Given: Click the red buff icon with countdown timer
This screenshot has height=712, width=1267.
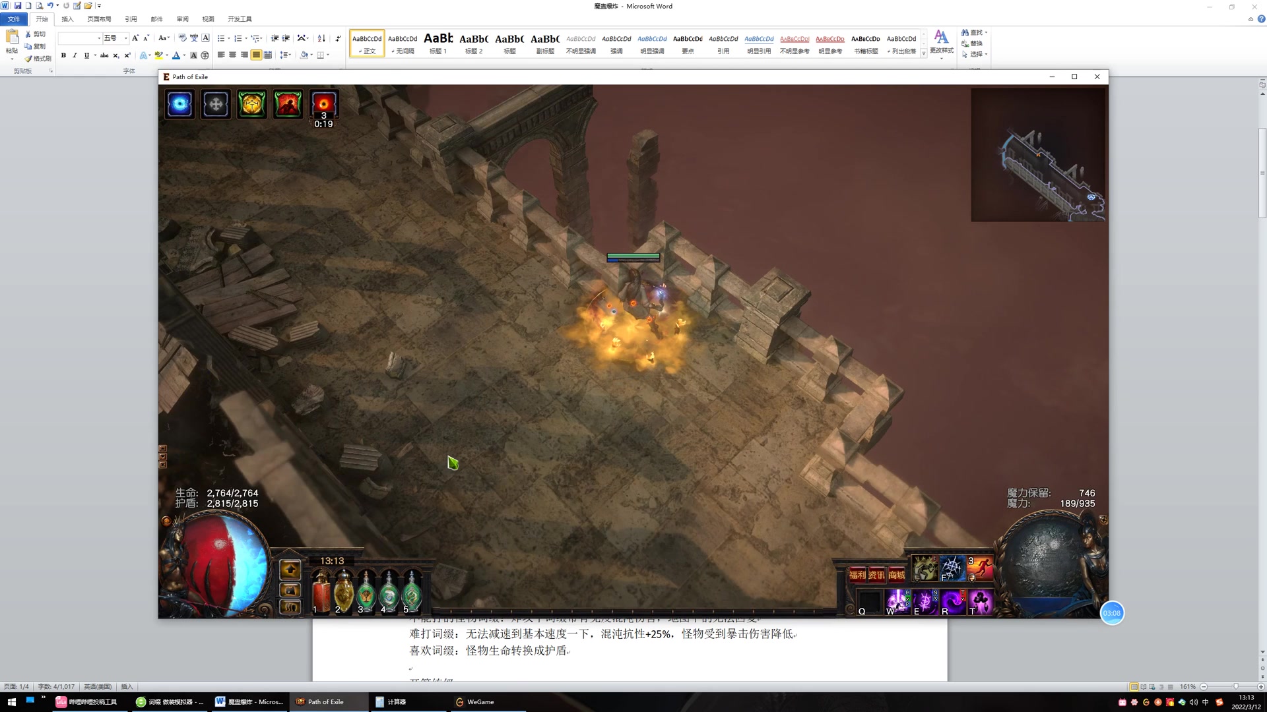Looking at the screenshot, I should pyautogui.click(x=323, y=104).
